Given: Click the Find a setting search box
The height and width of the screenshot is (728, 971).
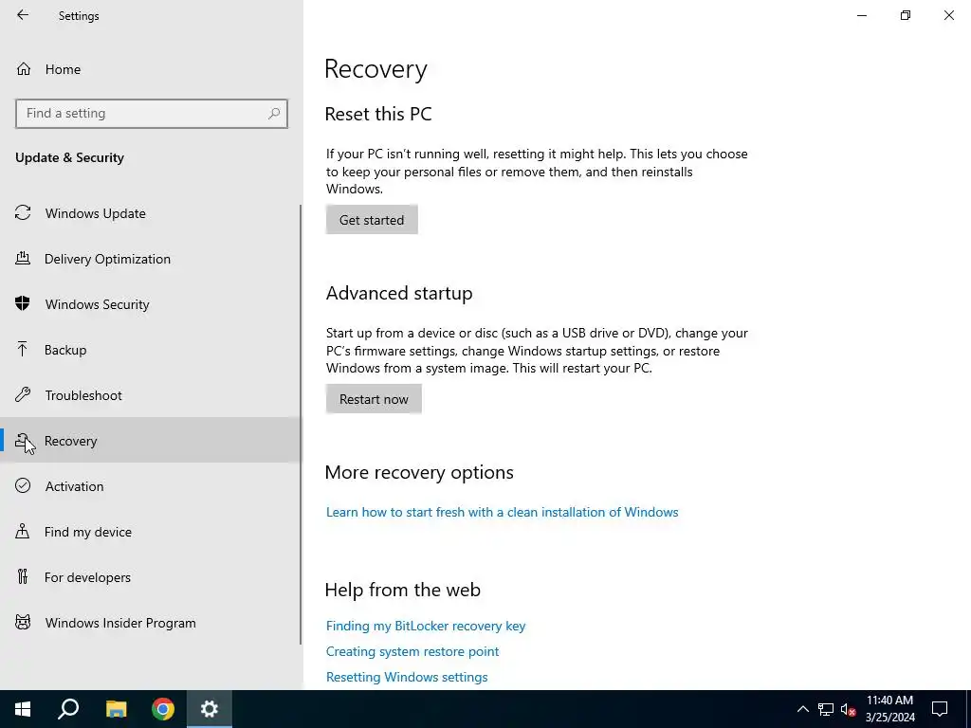Looking at the screenshot, I should [x=152, y=114].
